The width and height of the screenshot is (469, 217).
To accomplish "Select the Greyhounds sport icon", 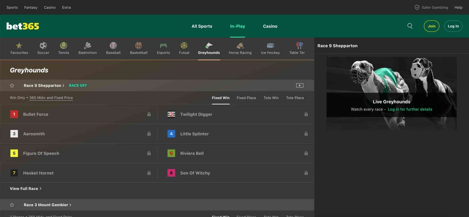I will pyautogui.click(x=209, y=45).
